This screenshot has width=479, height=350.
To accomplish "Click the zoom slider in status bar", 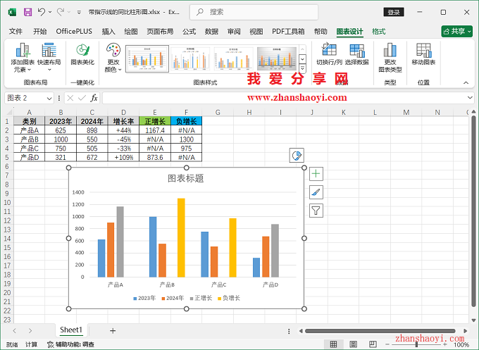I will tap(417, 344).
